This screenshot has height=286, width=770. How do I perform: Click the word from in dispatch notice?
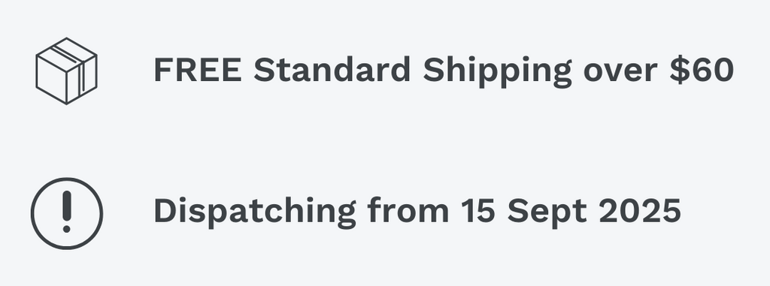click(408, 211)
